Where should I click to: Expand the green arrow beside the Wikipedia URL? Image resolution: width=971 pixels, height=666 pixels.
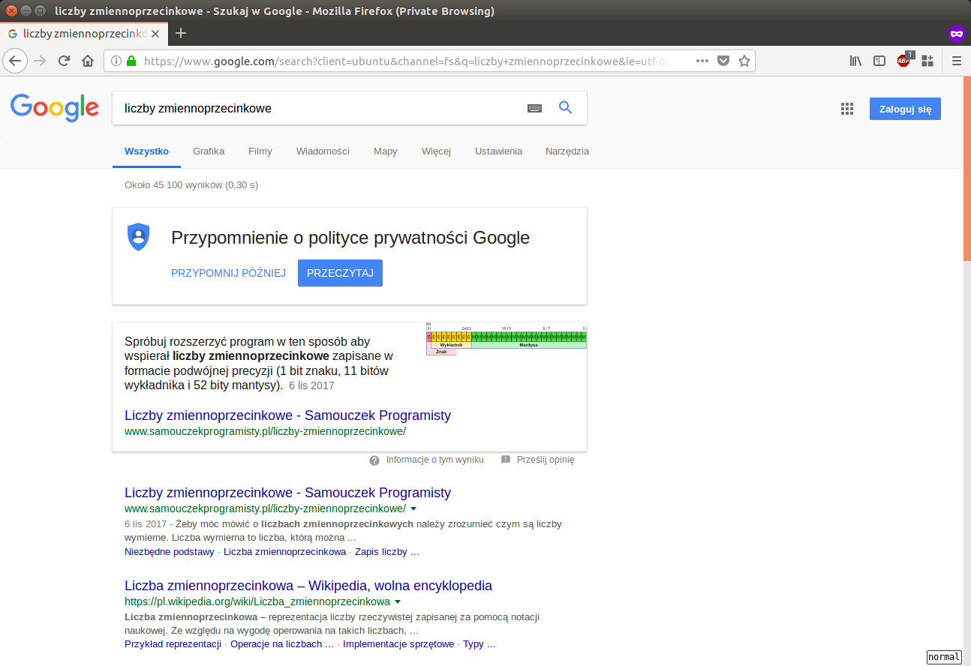click(398, 601)
